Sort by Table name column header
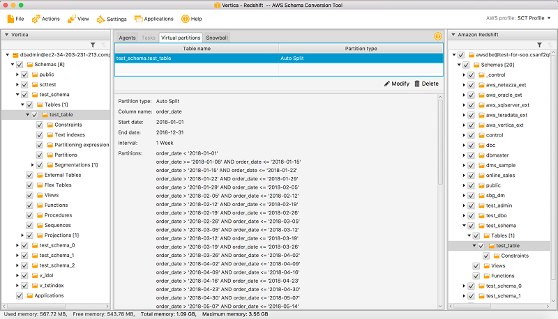The height and width of the screenshot is (319, 558). click(197, 48)
